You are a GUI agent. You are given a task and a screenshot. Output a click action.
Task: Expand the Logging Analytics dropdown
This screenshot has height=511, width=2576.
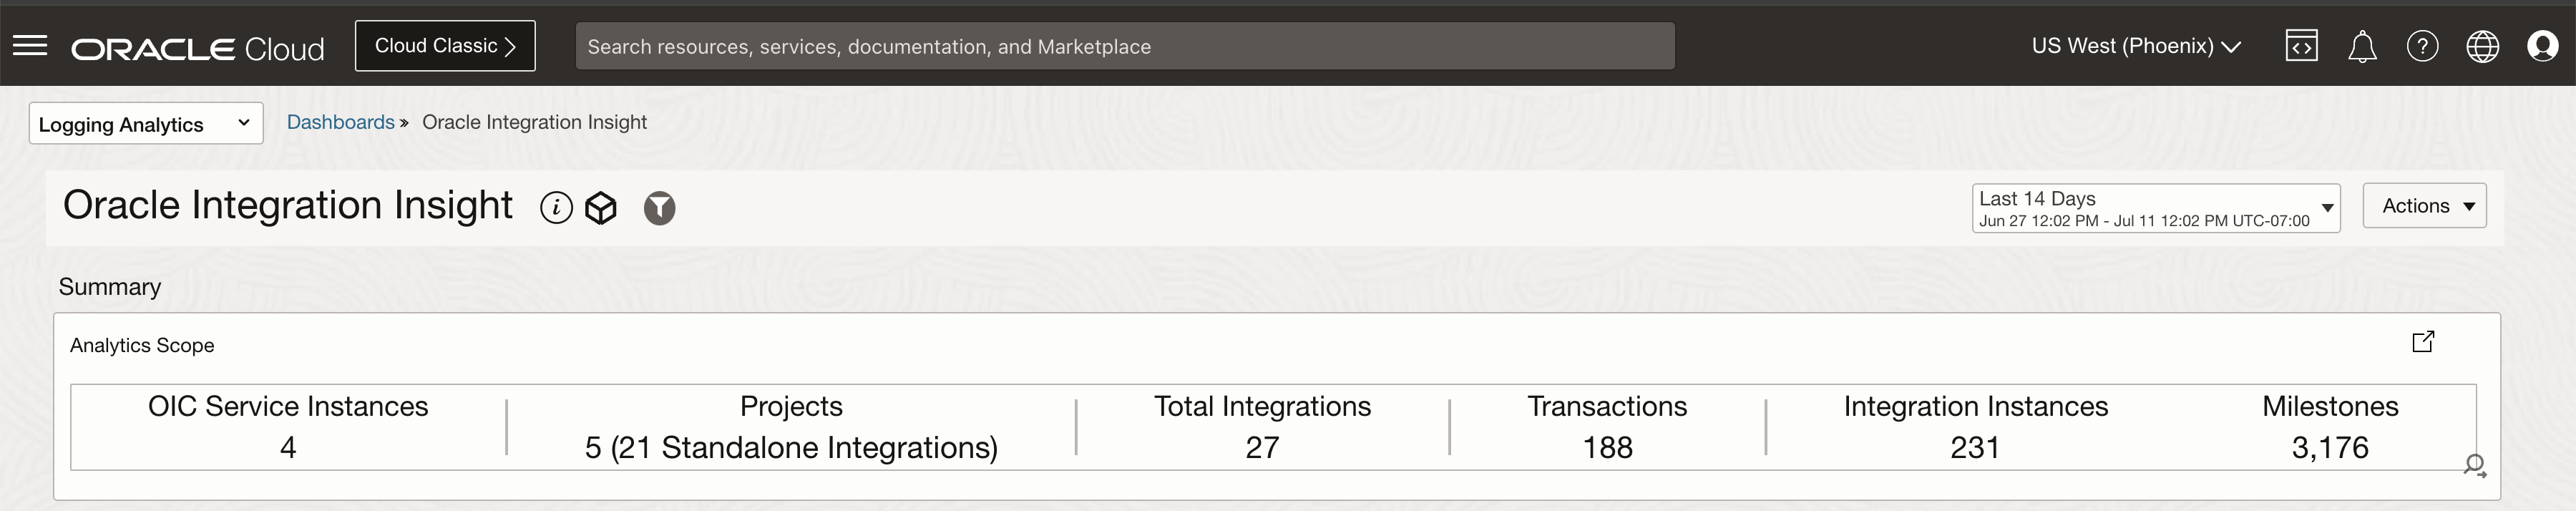click(x=146, y=124)
